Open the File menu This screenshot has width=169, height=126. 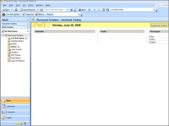[5, 5]
